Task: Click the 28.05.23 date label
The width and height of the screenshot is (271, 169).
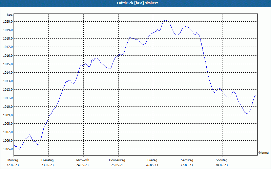Action: (222, 165)
